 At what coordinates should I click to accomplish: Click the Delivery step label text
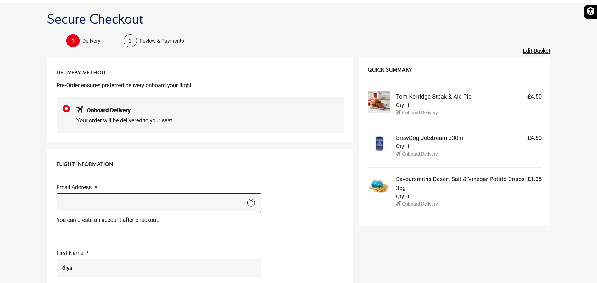[x=91, y=41]
